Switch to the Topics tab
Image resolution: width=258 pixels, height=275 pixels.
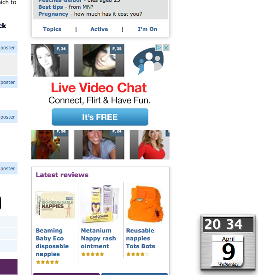[52, 29]
